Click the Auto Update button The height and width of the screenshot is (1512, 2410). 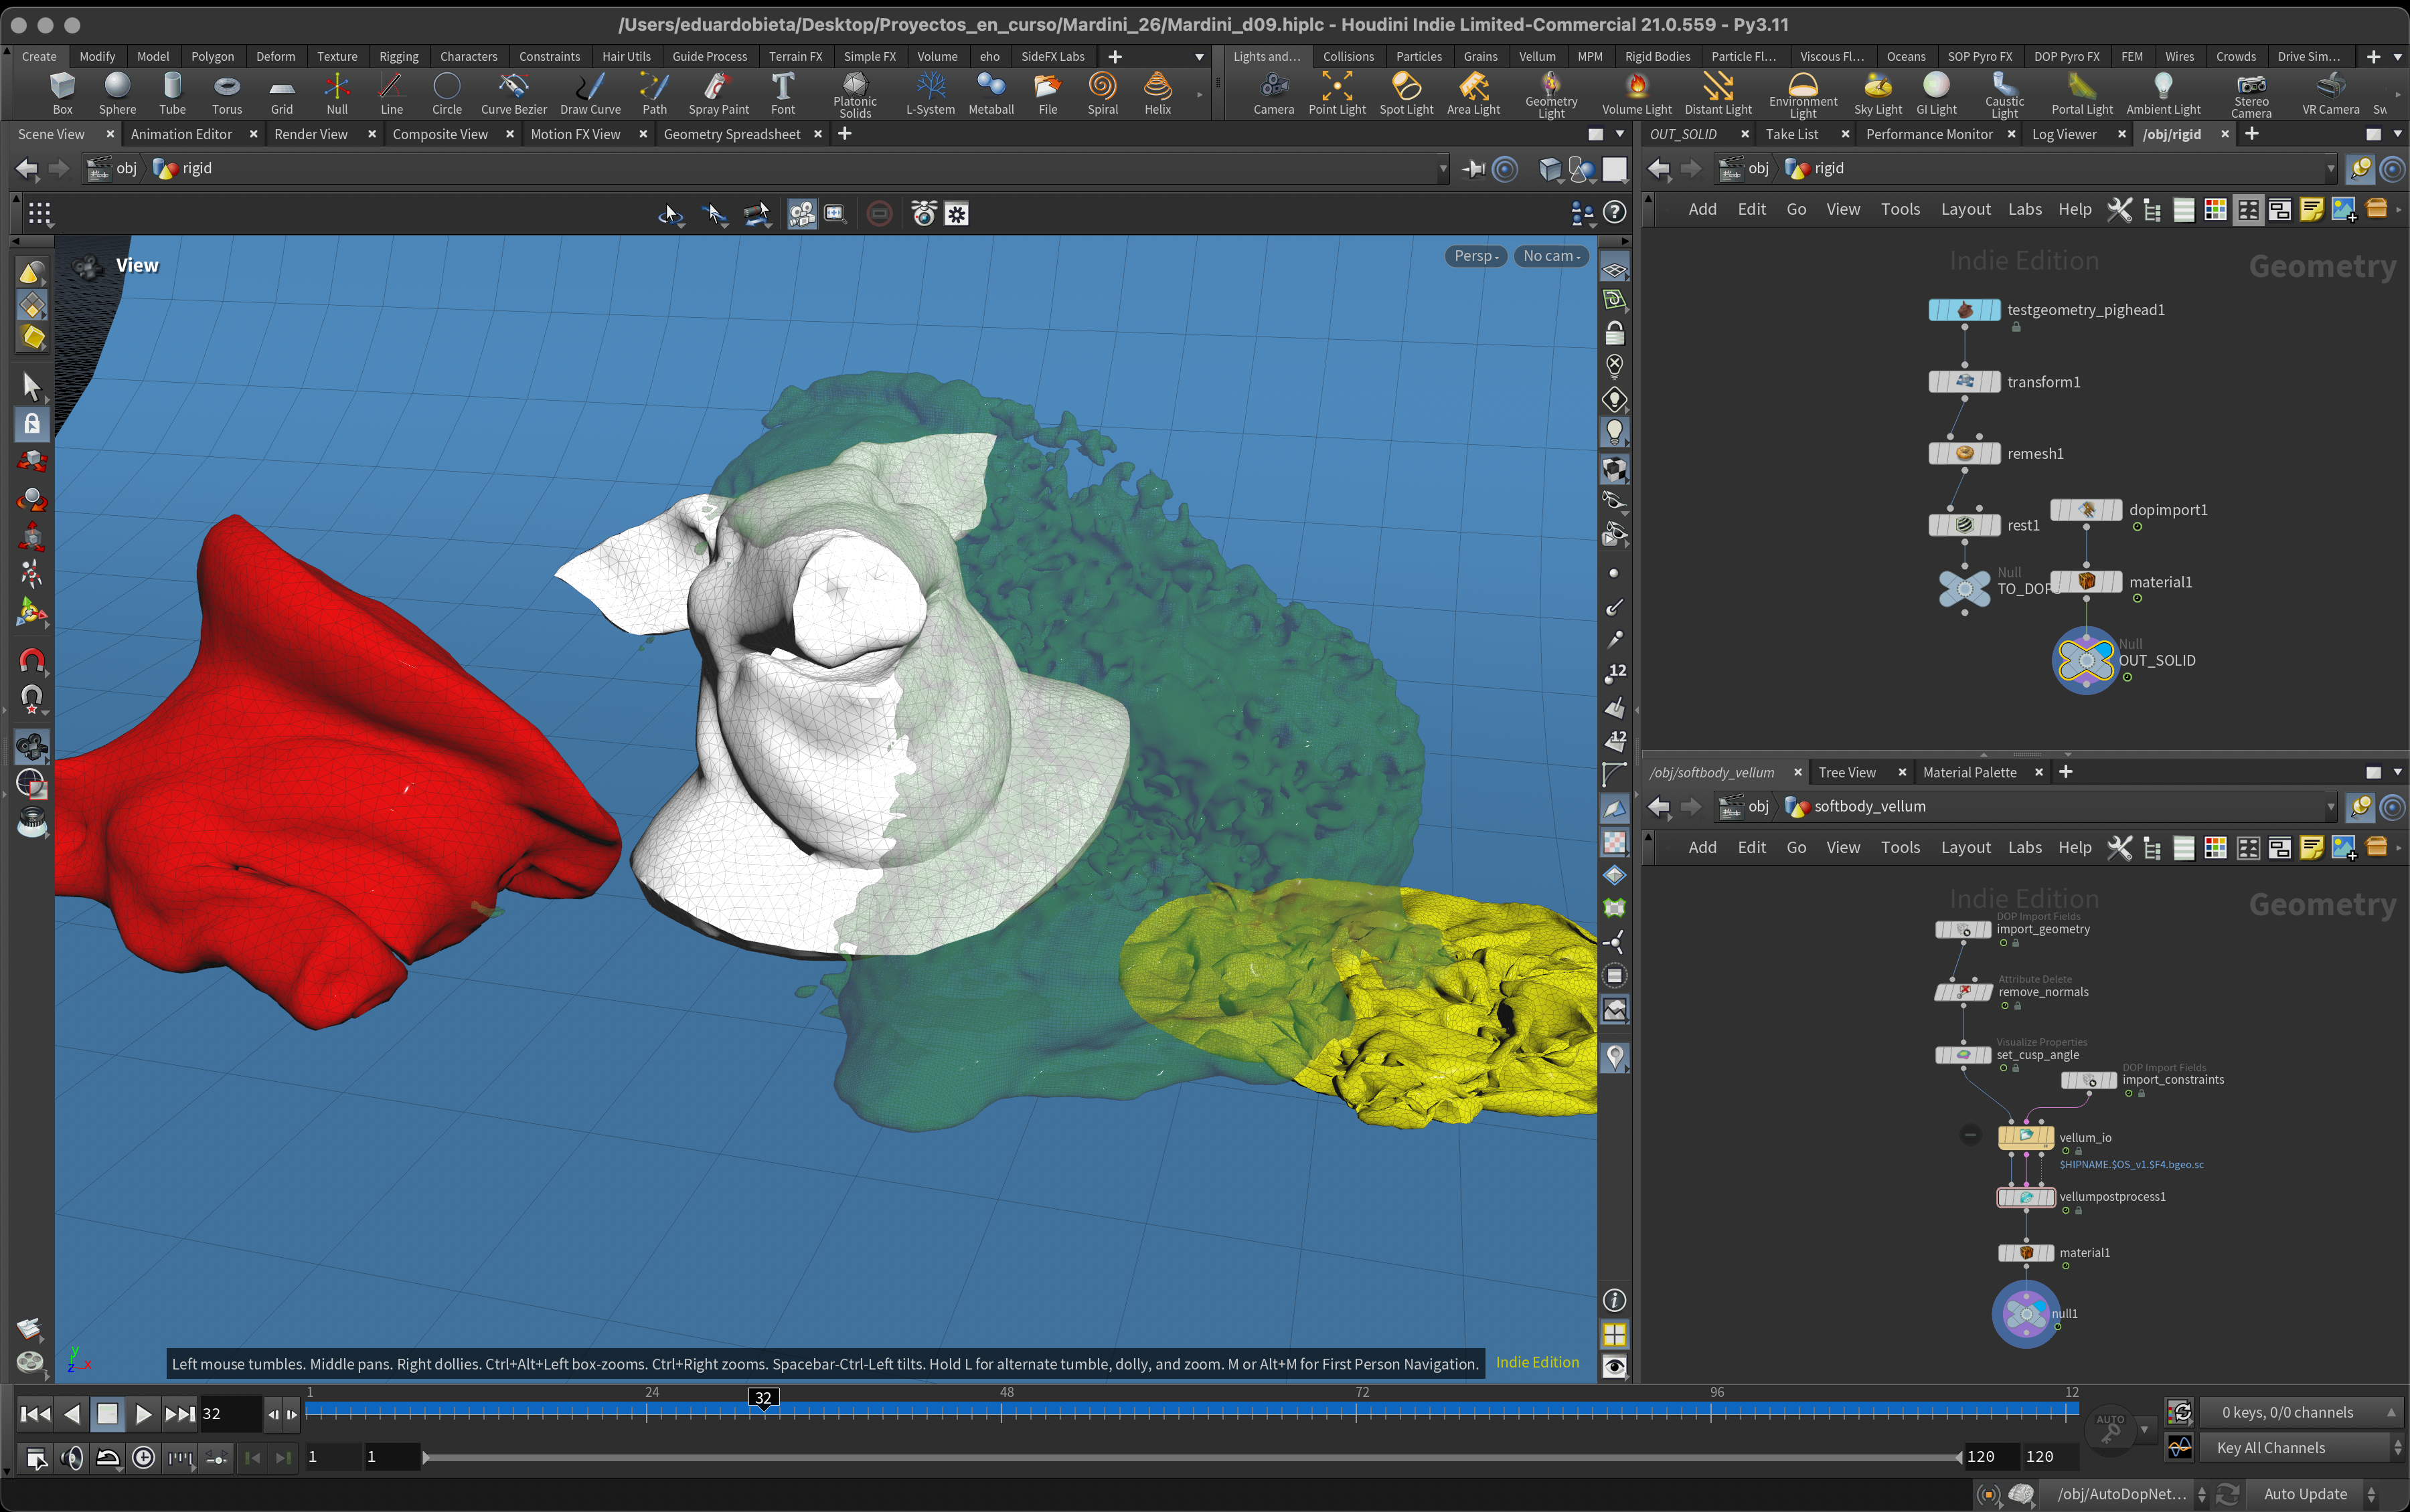point(2304,1493)
